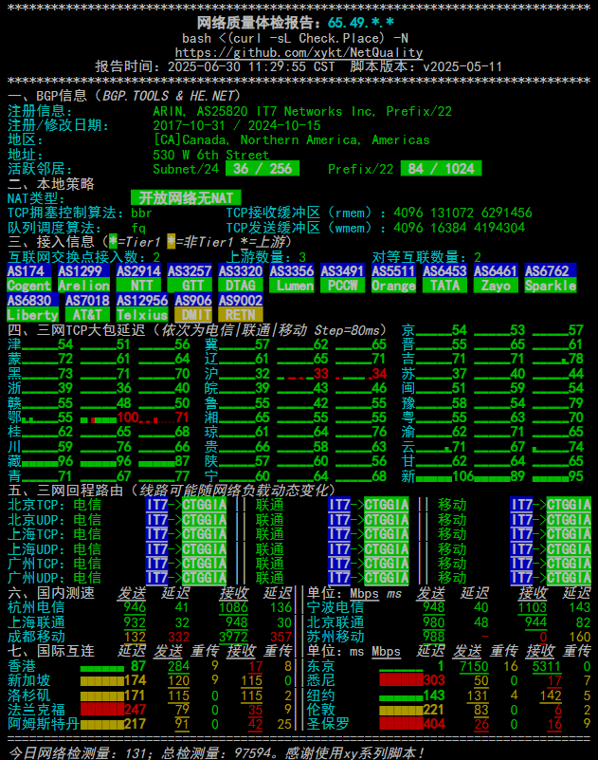Click the AS5511 Orange badge

(x=393, y=278)
